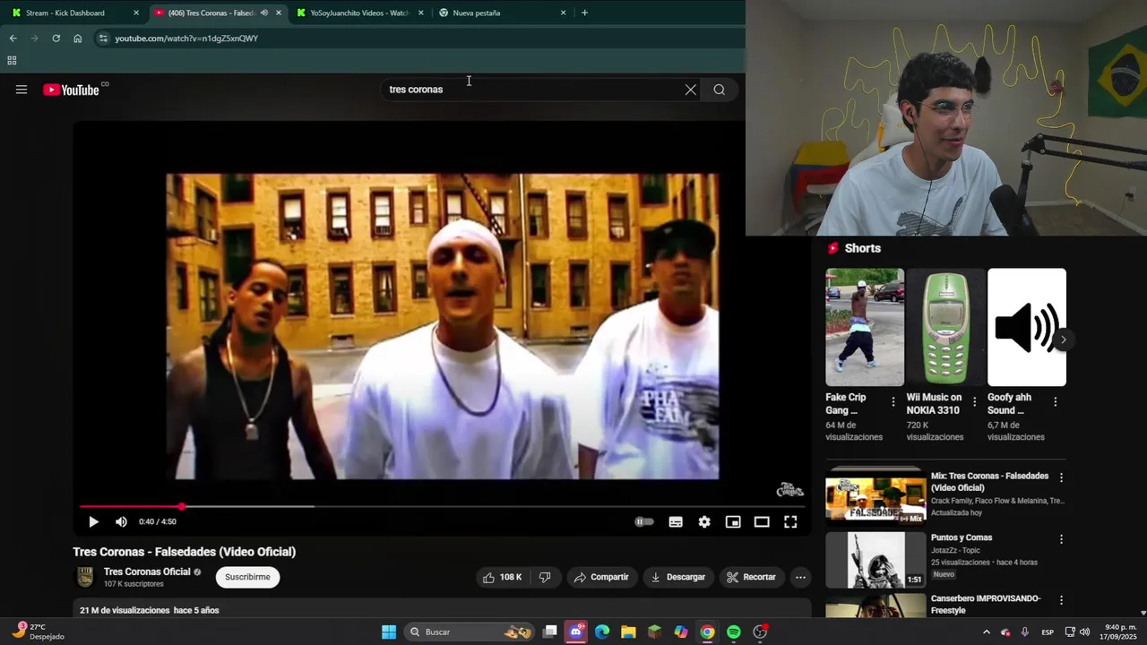The height and width of the screenshot is (645, 1147).
Task: Click the address bar URL
Action: point(186,39)
